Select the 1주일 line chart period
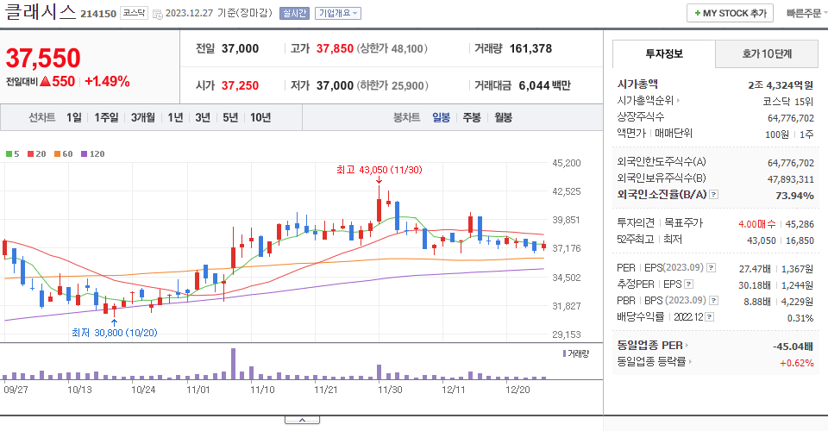The image size is (828, 431). click(106, 117)
